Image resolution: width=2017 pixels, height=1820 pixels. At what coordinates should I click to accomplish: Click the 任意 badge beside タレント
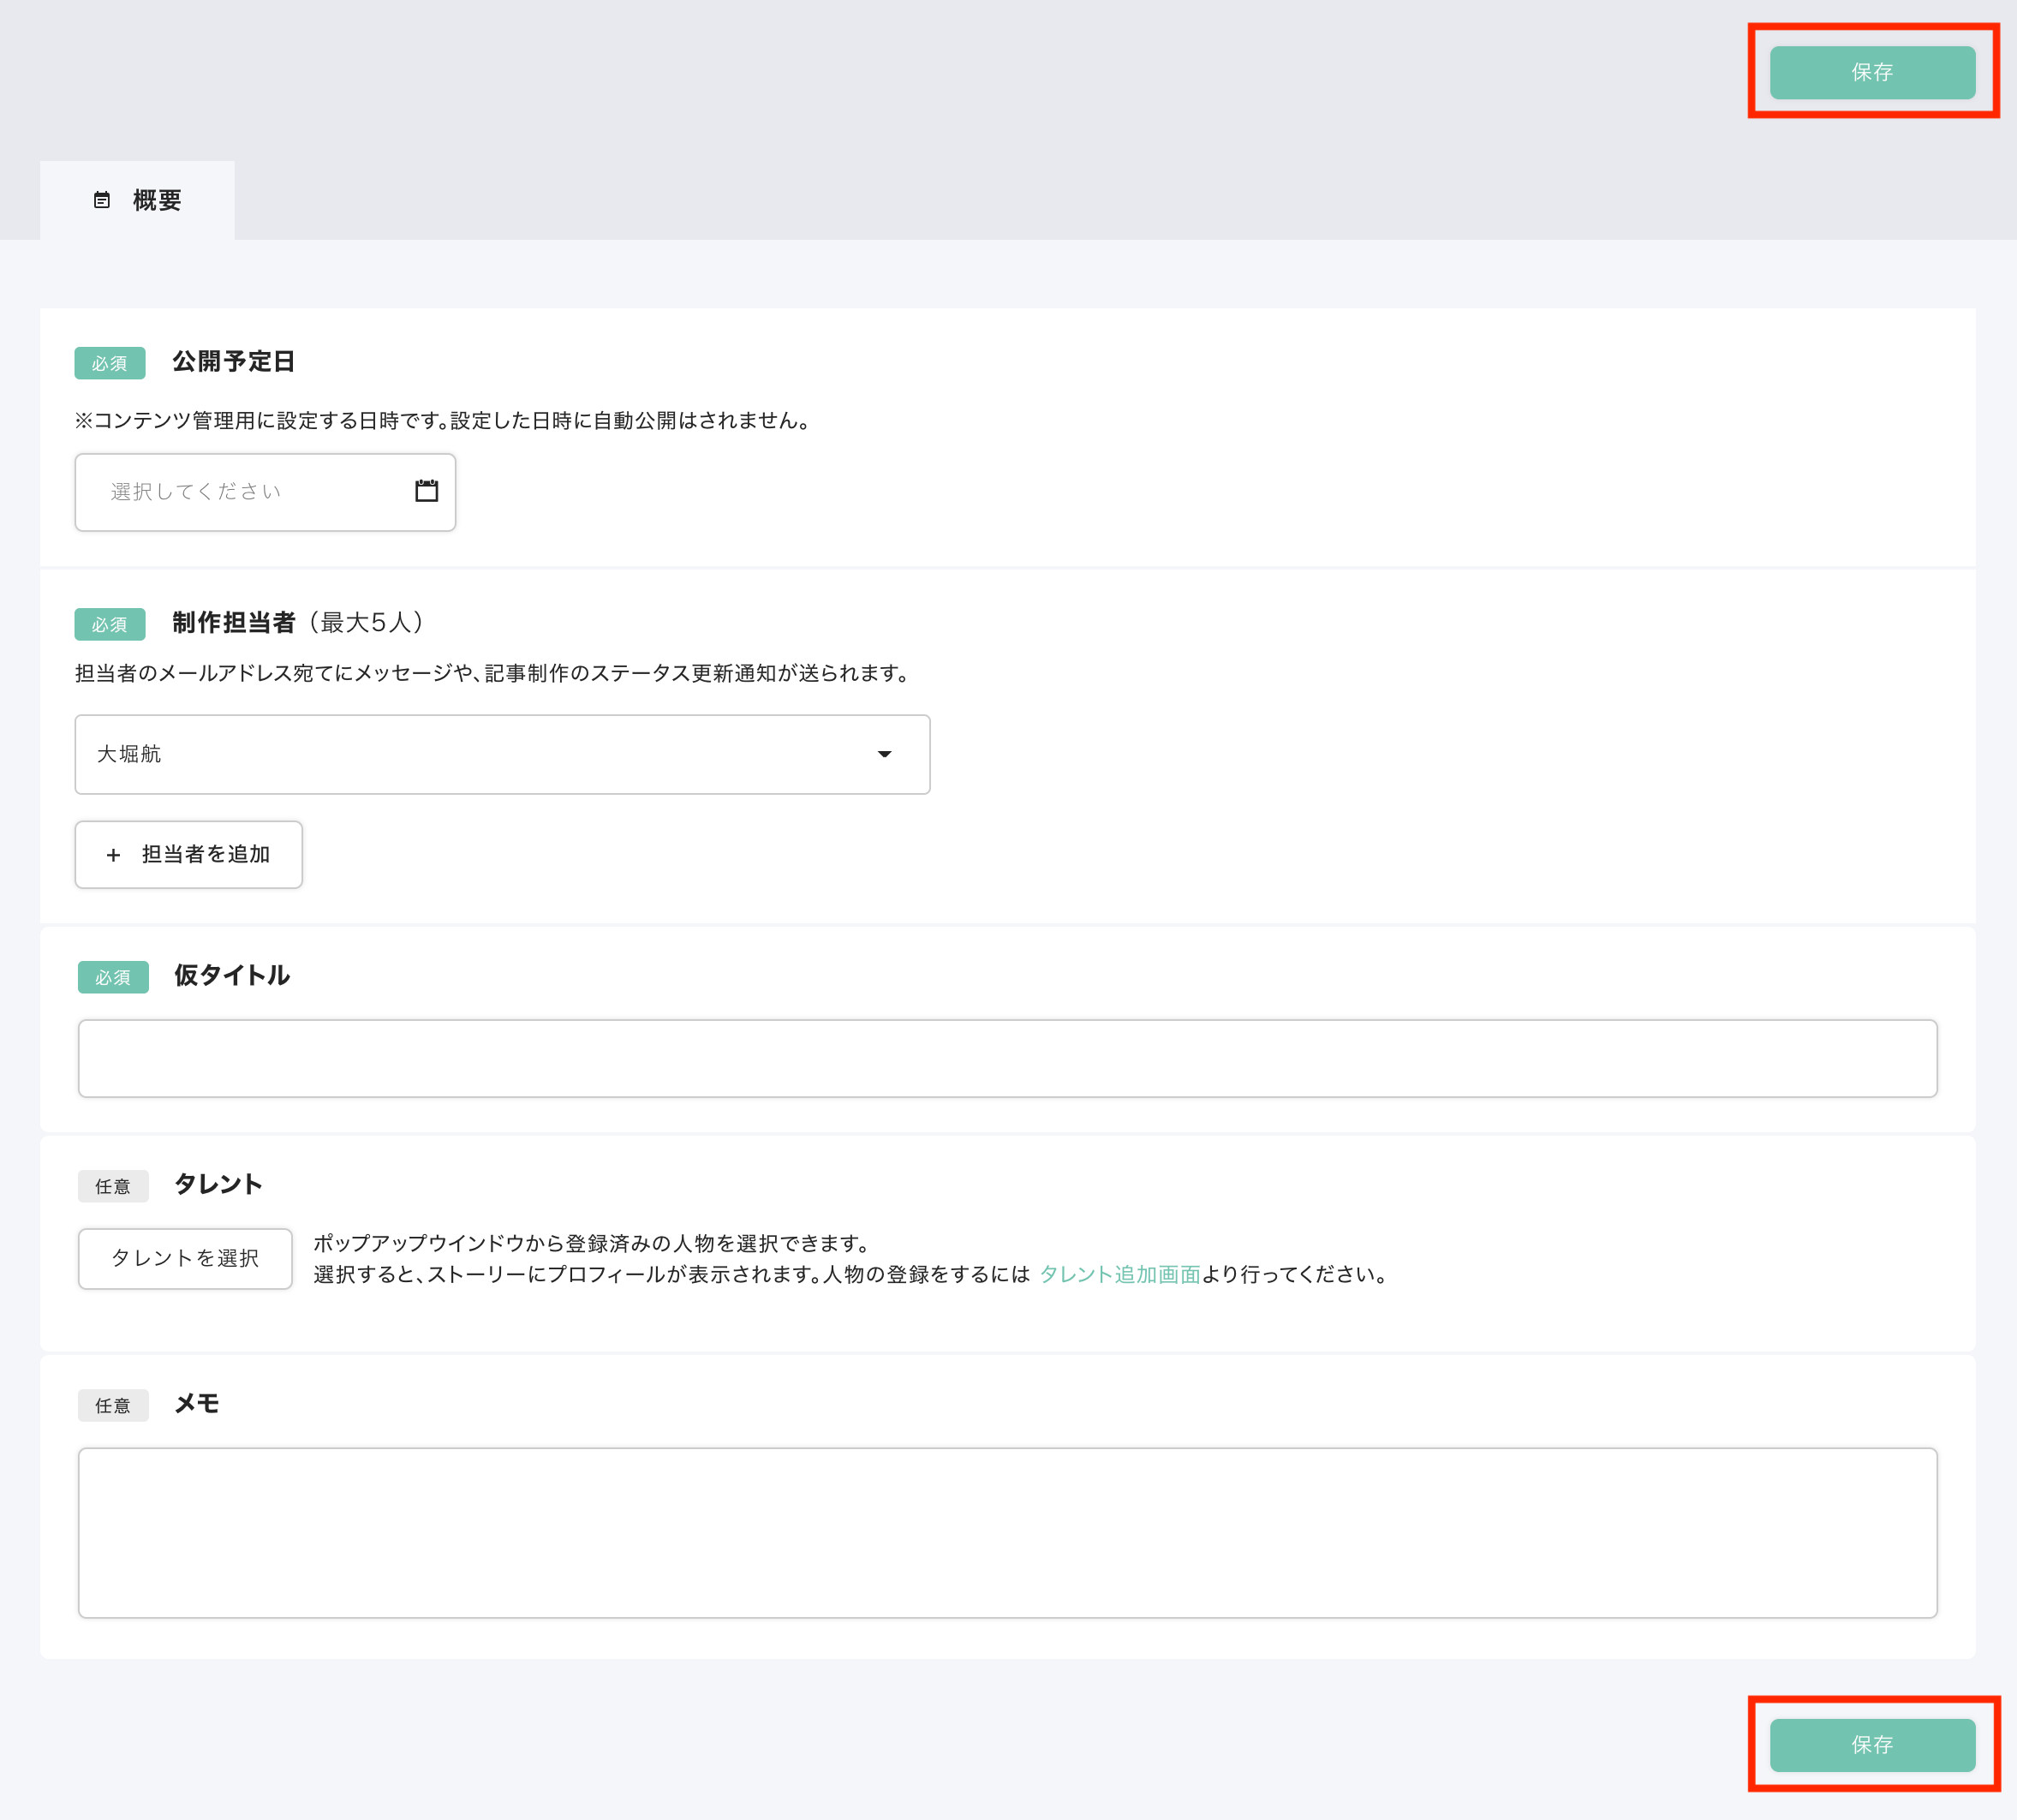[x=113, y=1186]
